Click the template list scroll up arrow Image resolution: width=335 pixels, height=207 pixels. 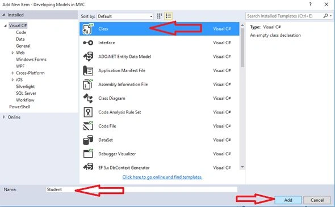coord(242,25)
